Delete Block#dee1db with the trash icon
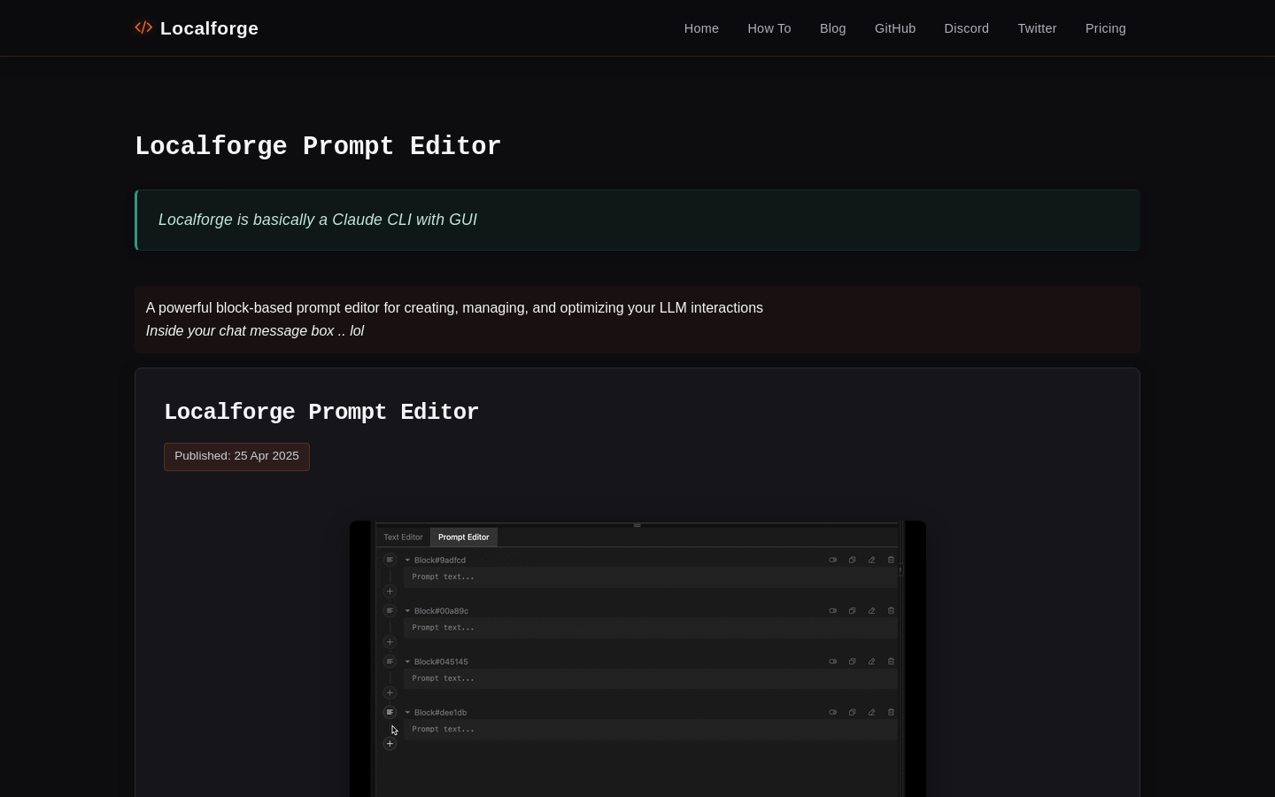The image size is (1275, 797). [891, 712]
